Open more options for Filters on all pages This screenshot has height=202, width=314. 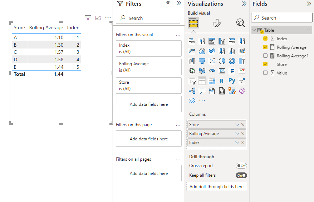click(x=178, y=160)
